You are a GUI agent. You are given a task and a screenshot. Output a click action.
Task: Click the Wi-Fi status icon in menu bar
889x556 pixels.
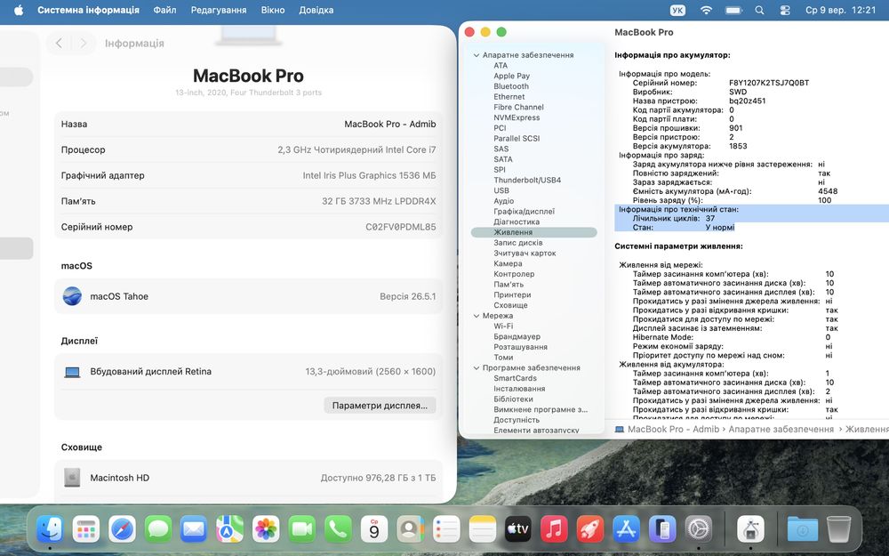point(706,10)
